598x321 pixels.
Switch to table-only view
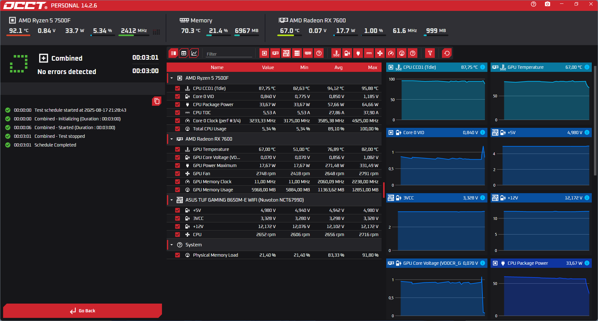[184, 53]
